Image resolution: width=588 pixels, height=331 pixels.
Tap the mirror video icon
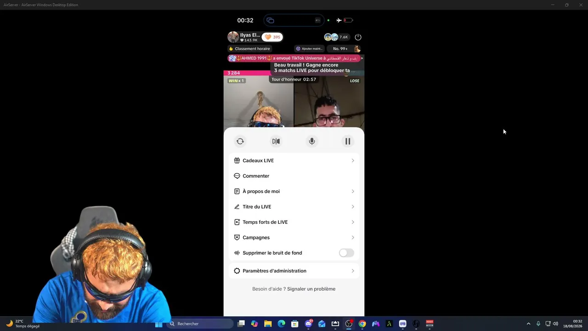276,142
